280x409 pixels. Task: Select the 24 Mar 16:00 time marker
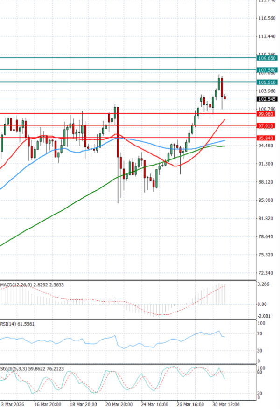(154, 404)
